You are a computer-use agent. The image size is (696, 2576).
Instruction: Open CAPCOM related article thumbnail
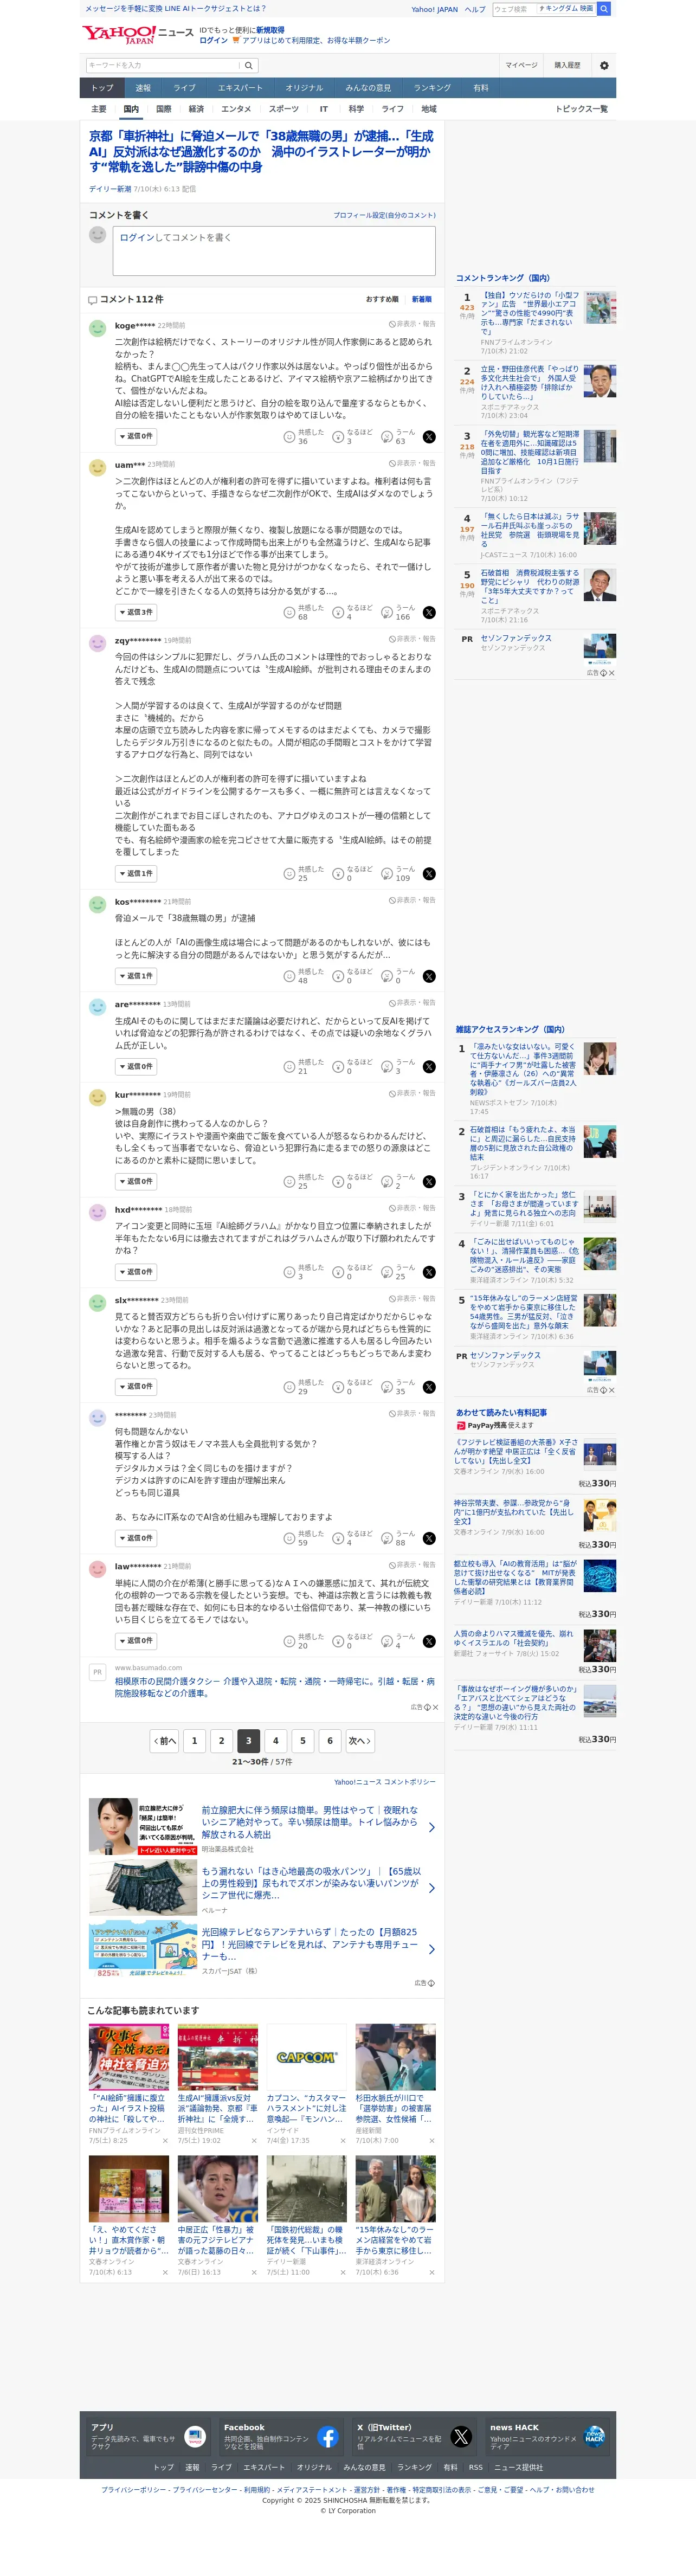pos(306,2058)
